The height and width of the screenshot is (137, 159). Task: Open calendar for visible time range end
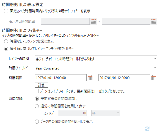tap(154, 21)
